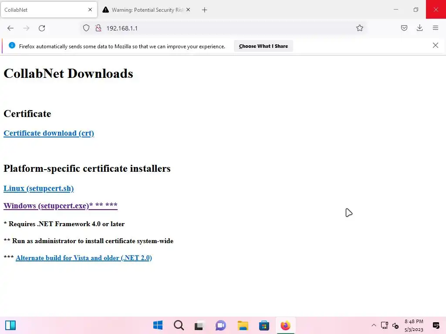The width and height of the screenshot is (446, 334).
Task: Click the Requires .NET Framework 4.0 note
Action: 64,224
